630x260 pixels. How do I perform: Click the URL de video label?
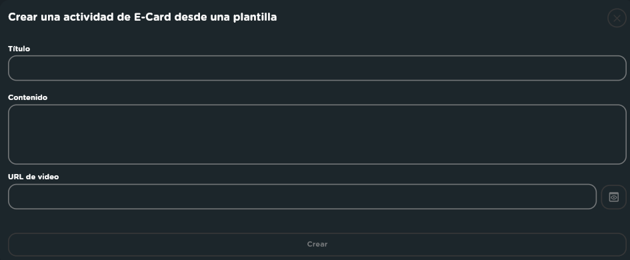tap(33, 177)
